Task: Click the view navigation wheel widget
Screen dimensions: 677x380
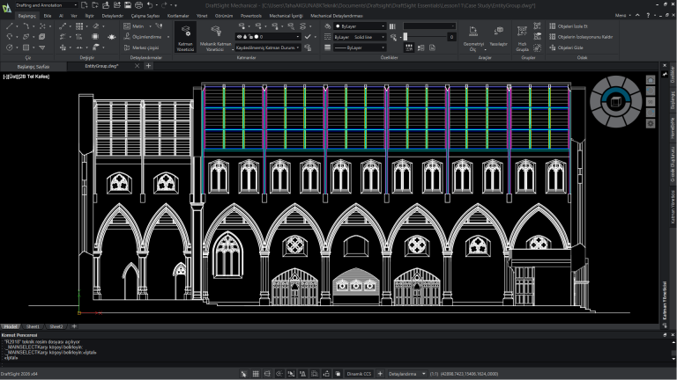Action: pyautogui.click(x=617, y=101)
